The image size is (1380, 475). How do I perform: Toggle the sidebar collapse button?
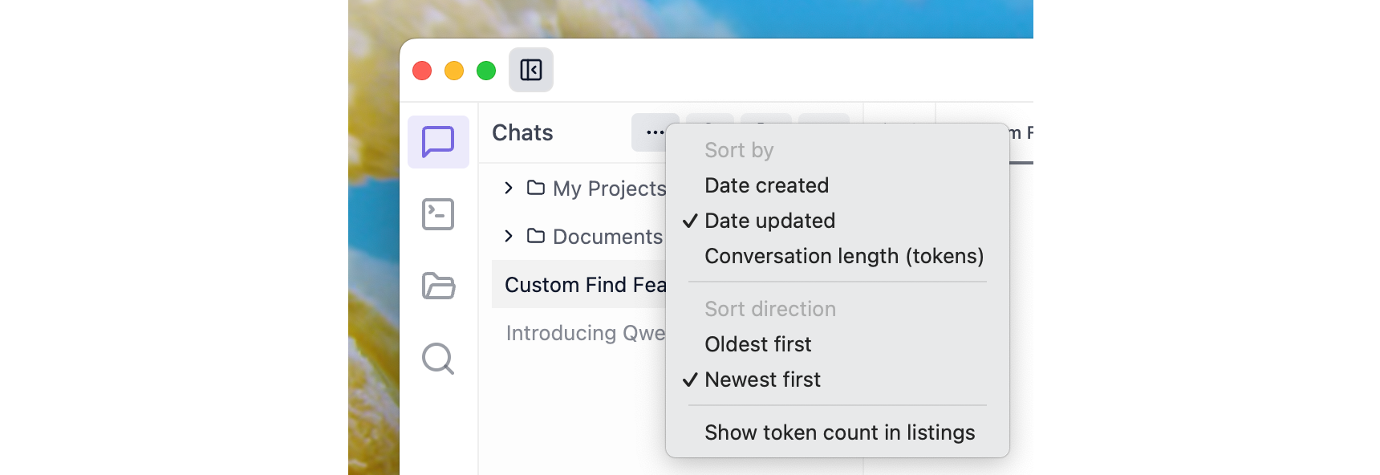point(531,71)
